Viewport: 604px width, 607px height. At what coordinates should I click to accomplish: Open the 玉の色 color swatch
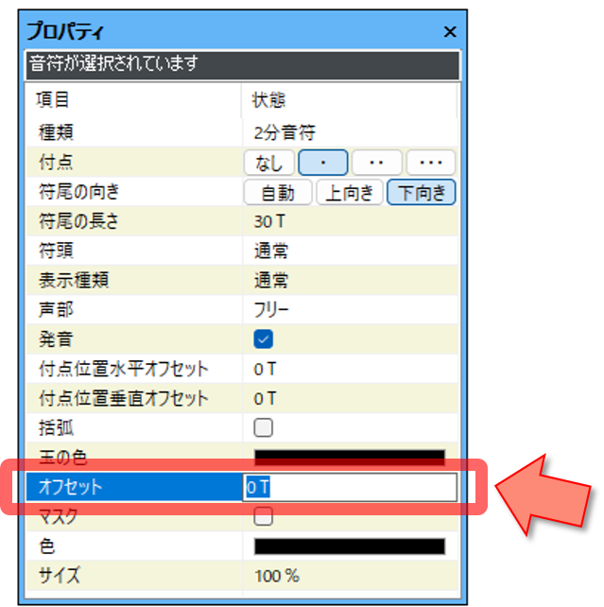click(x=350, y=458)
